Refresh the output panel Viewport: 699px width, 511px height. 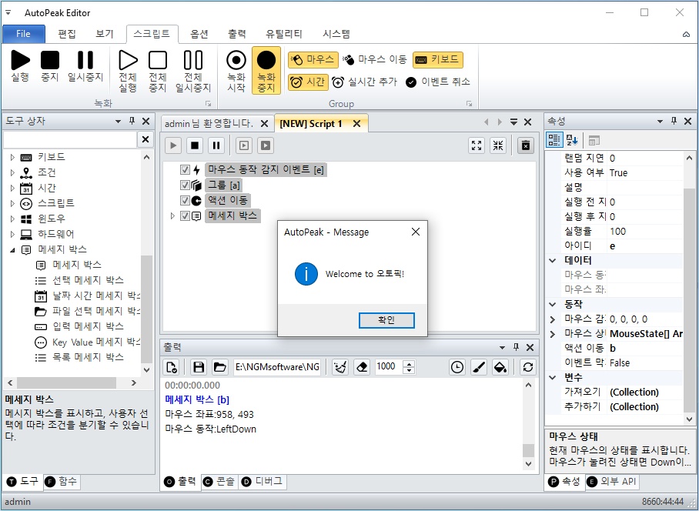528,367
